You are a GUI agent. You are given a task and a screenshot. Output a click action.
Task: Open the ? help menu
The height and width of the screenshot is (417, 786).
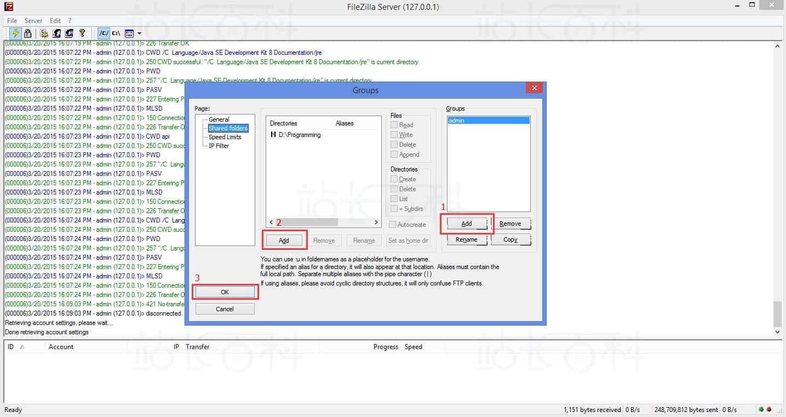coord(70,21)
